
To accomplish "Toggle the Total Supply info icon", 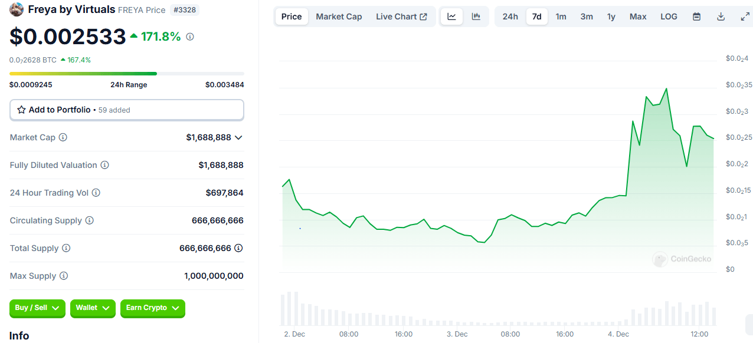I will click(x=66, y=248).
